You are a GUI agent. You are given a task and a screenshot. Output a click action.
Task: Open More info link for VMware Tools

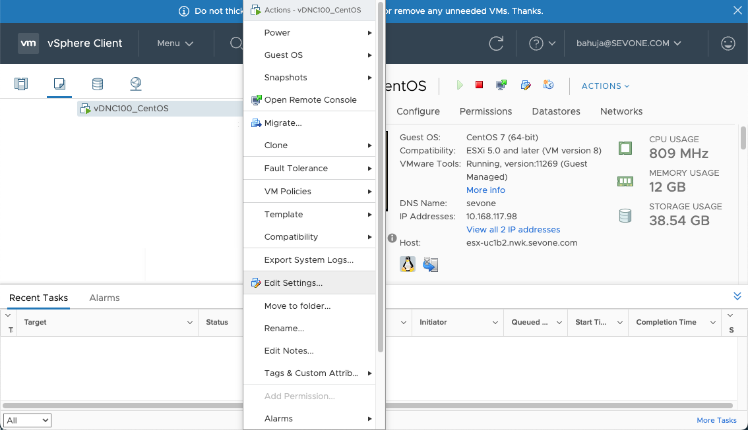tap(485, 190)
